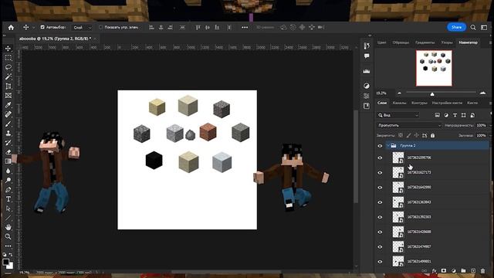This screenshot has height=278, width=494.
Task: Click the Navigator zoom slider handle
Action: 432,94
